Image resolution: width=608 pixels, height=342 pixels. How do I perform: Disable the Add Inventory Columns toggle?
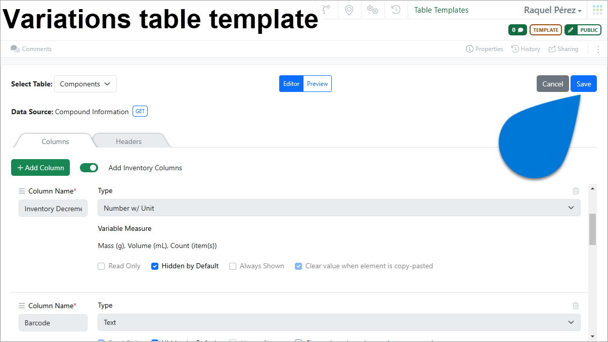pos(89,167)
